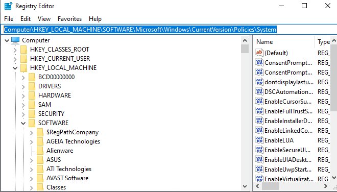Maximize the Registry Editor window

[x=304, y=6]
